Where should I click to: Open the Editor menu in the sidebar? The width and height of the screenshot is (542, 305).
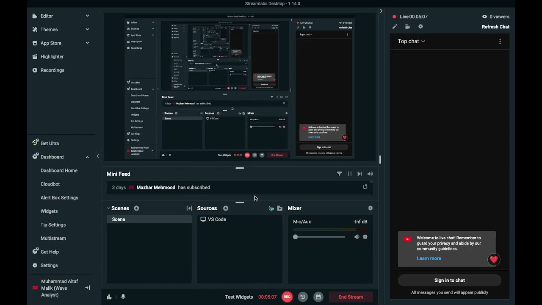(x=47, y=16)
